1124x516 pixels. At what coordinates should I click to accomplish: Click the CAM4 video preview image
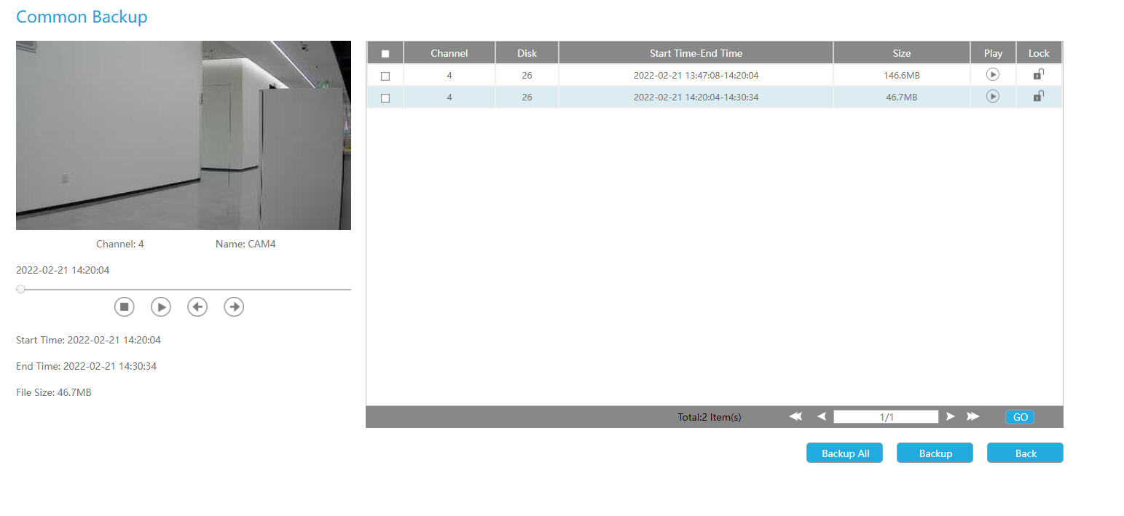(x=184, y=135)
